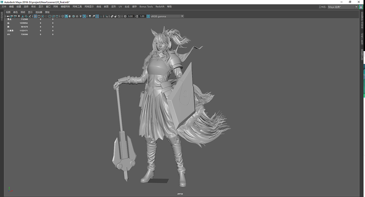
Task: Click the Select Camera icon
Action: (8, 16)
